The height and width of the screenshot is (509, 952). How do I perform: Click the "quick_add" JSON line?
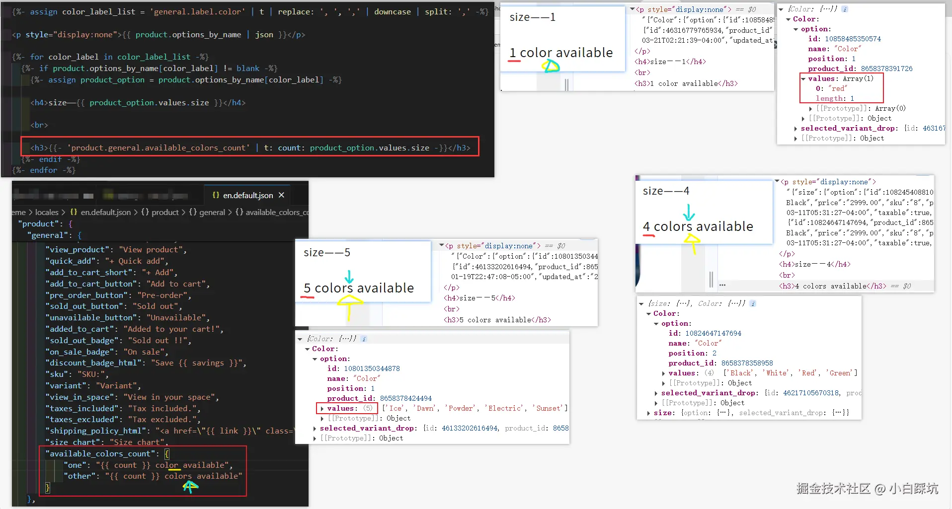(x=107, y=261)
